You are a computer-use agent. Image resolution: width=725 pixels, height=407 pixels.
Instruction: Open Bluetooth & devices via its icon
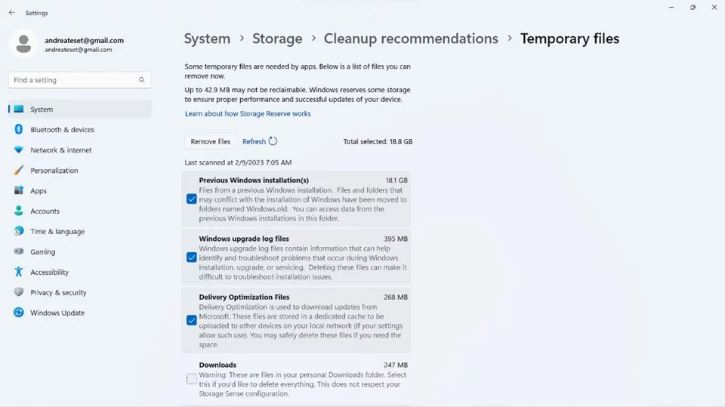[x=18, y=130]
